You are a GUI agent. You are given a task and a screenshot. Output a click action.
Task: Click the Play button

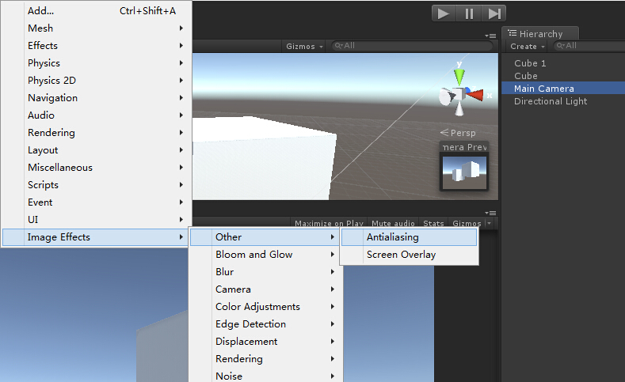(x=444, y=13)
